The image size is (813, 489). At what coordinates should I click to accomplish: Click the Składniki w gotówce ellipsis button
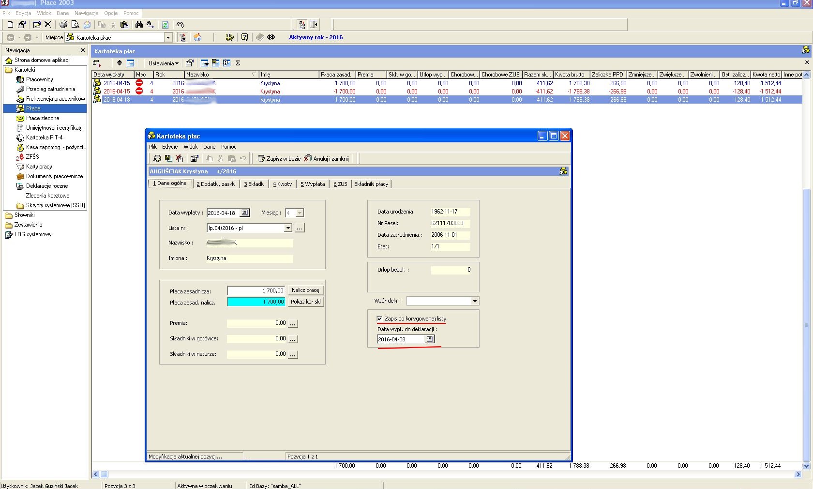click(x=293, y=339)
